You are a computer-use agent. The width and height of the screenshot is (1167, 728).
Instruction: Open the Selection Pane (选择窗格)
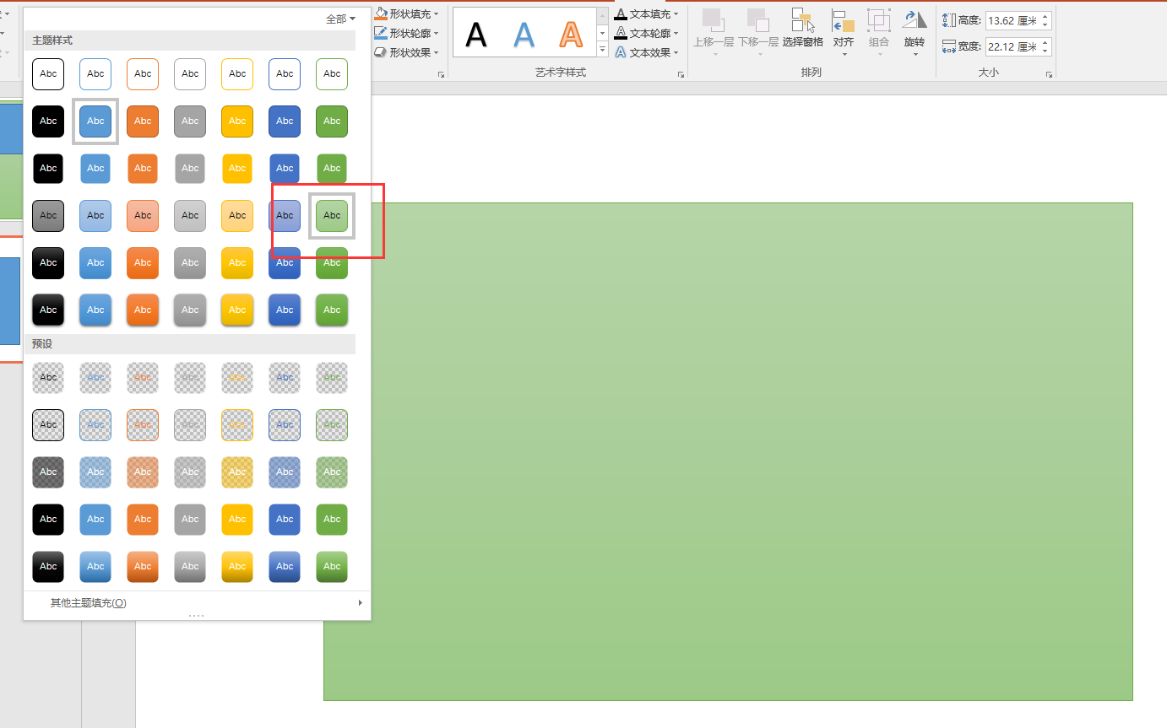click(x=802, y=29)
